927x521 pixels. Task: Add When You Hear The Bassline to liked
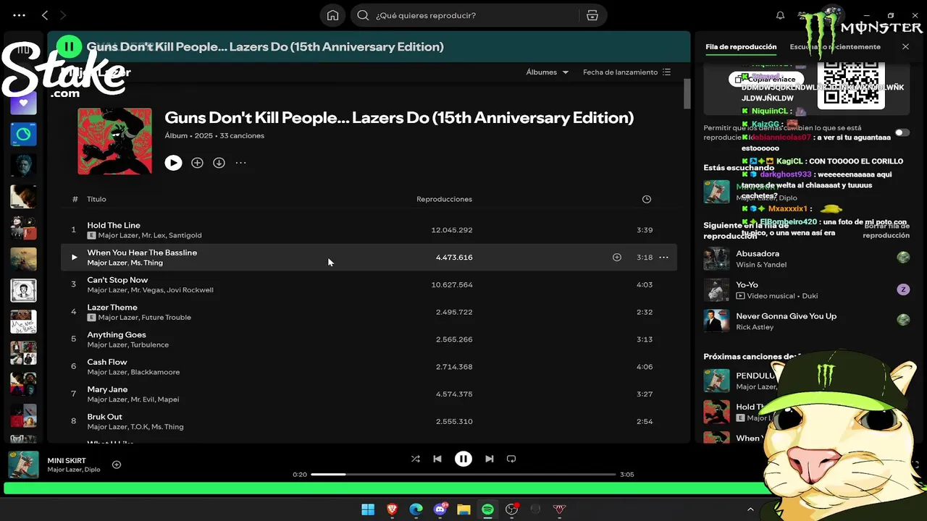click(617, 257)
